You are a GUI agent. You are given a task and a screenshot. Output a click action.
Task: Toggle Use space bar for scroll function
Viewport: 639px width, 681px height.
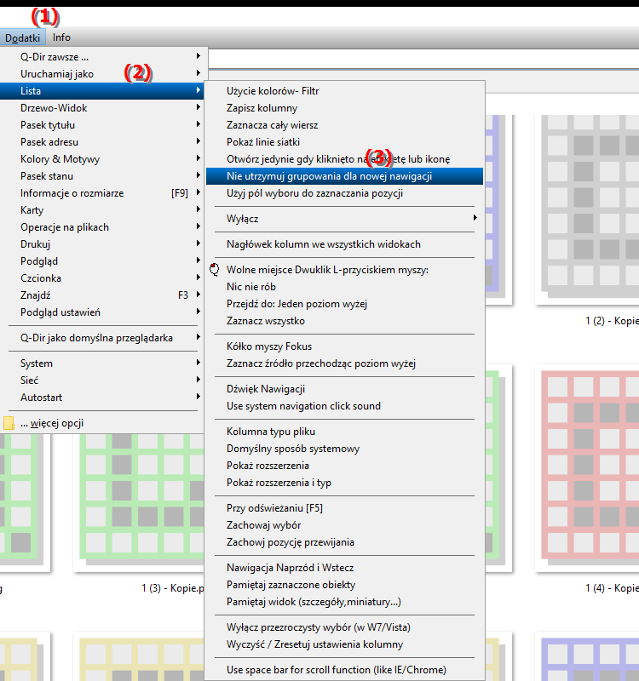pos(344,670)
